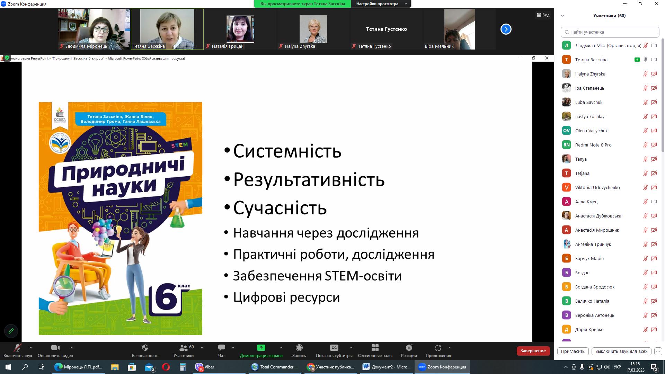Stop video (Остановить видео)
This screenshot has height=374, width=665.
pos(55,348)
